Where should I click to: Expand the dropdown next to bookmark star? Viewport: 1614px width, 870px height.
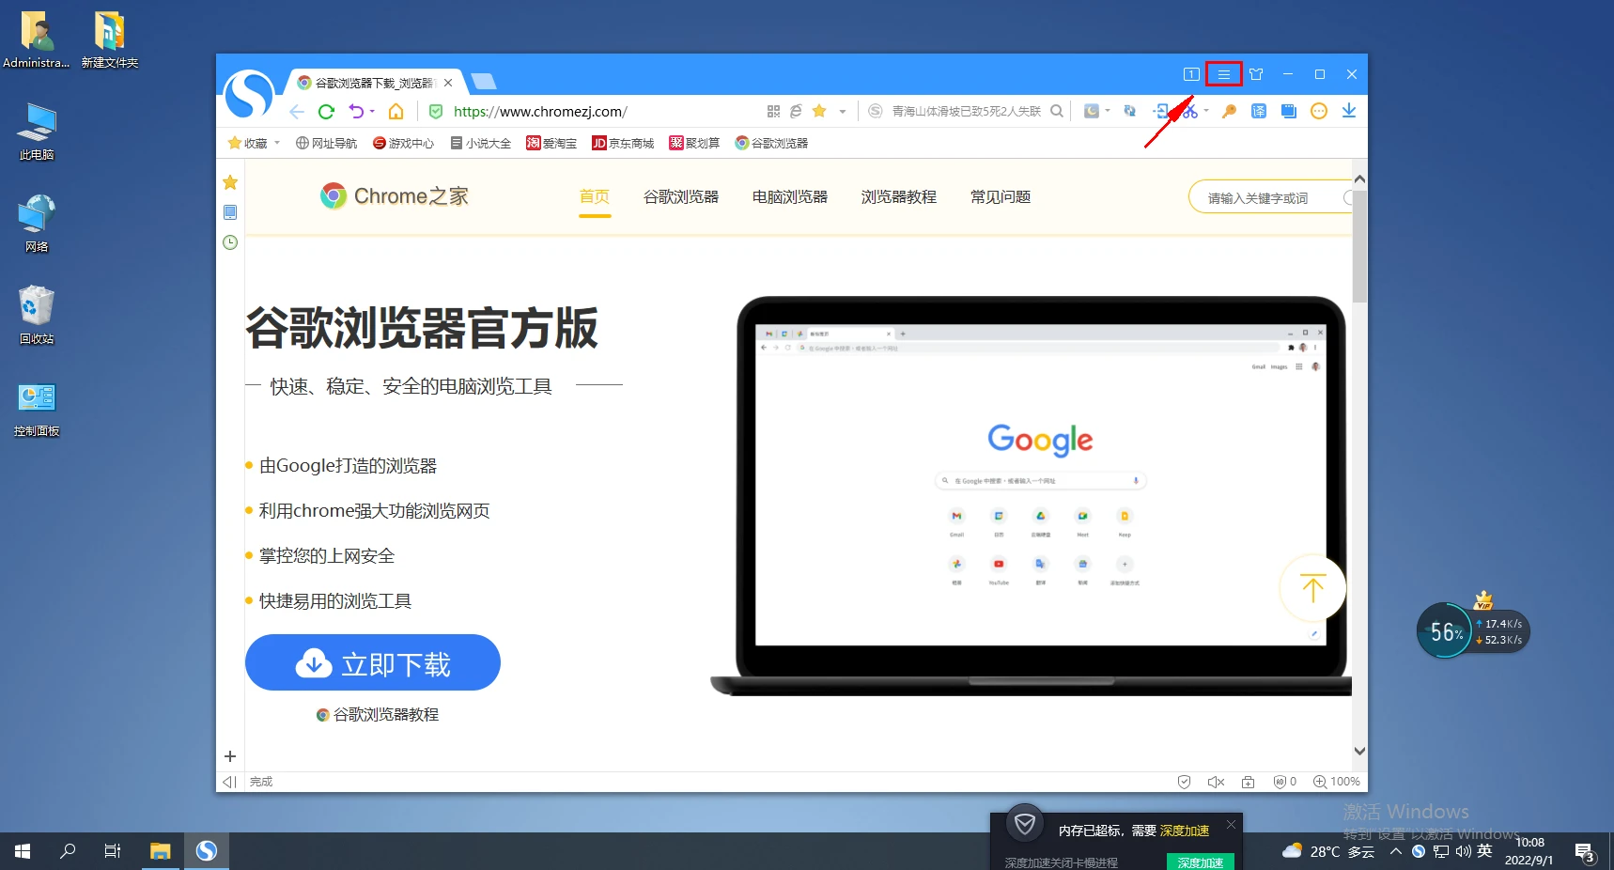[843, 112]
